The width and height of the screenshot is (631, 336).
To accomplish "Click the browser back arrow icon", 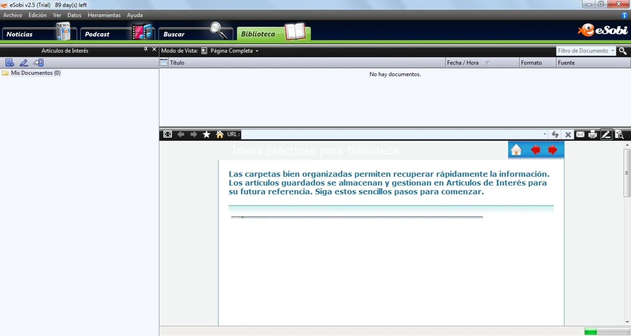I will tap(181, 134).
